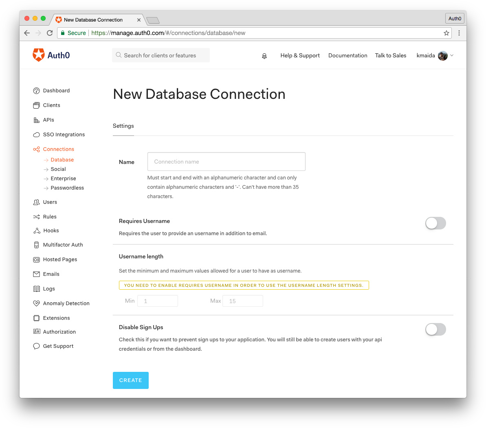This screenshot has height=428, width=486.
Task: Toggle the Requires Username switch
Action: (x=435, y=223)
